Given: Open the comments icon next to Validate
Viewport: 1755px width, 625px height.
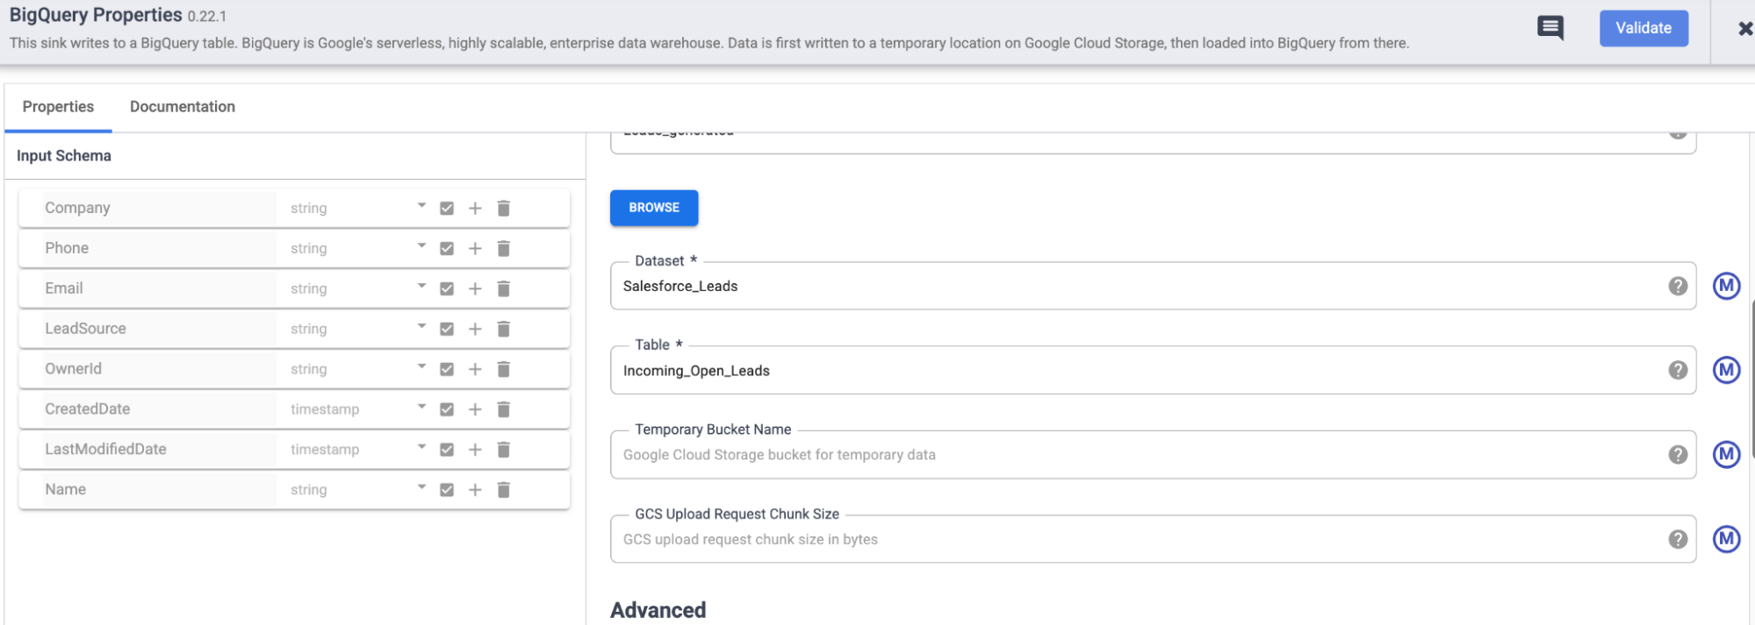Looking at the screenshot, I should (1550, 28).
